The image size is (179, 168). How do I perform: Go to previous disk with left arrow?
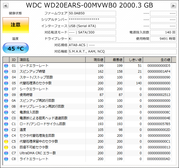click(6, 6)
